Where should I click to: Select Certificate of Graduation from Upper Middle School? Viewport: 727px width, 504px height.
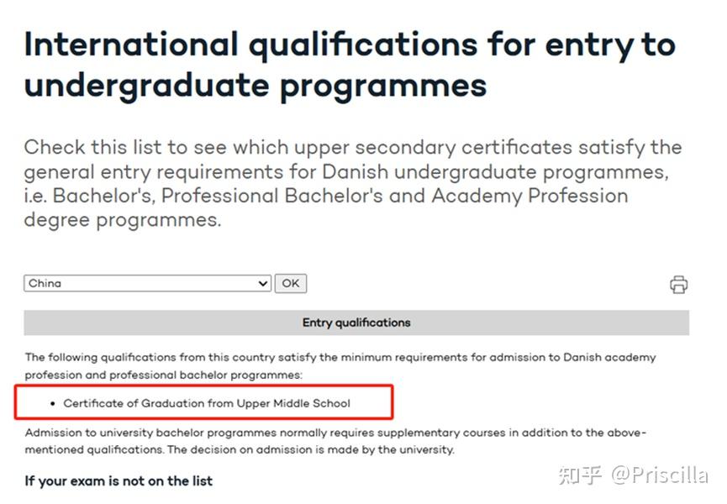[x=207, y=403]
